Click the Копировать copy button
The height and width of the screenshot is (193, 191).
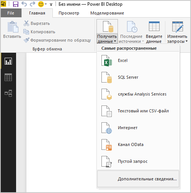click(x=39, y=32)
